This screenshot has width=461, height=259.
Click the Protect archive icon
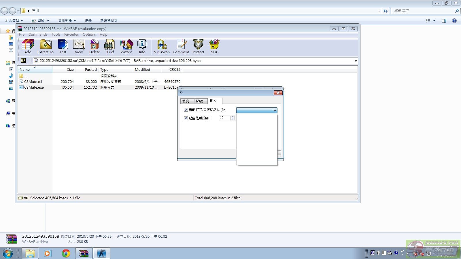click(198, 47)
